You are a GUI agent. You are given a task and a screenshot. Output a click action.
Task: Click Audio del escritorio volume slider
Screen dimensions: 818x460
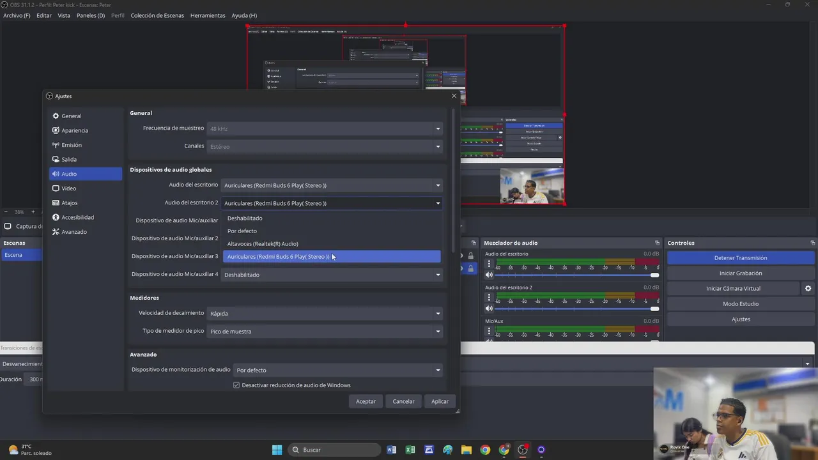click(x=577, y=275)
